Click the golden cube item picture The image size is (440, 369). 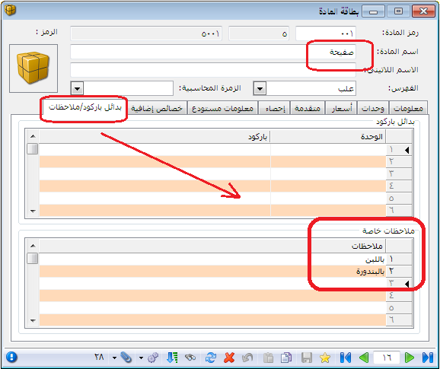point(33,68)
